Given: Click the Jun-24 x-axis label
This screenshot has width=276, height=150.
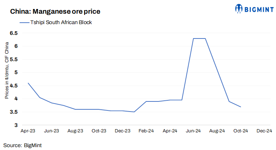Looking at the screenshot, I should (x=193, y=131).
